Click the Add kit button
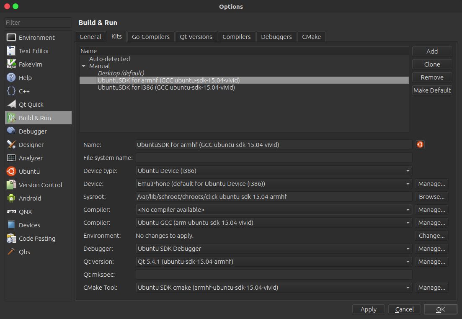The height and width of the screenshot is (319, 462). coord(432,51)
